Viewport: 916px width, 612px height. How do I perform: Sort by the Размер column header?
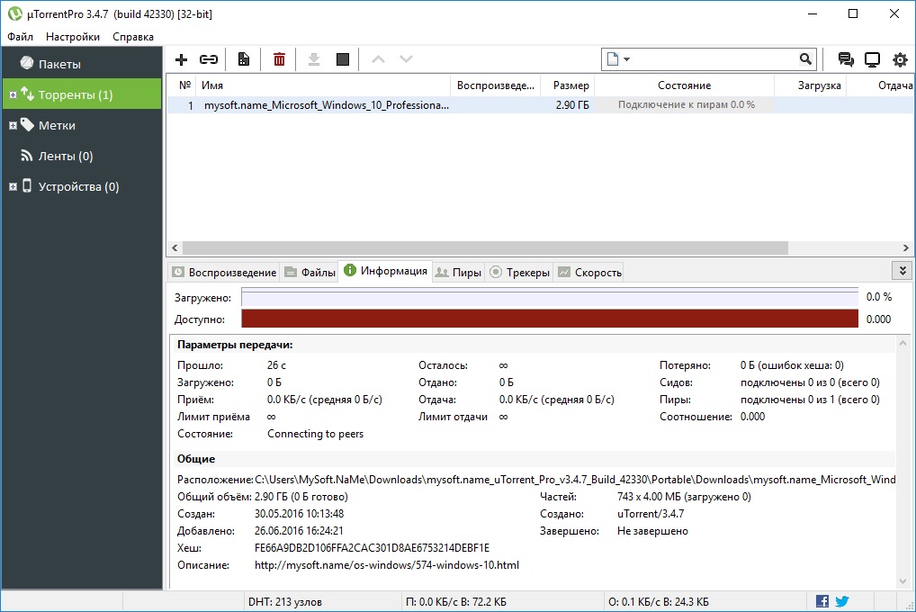tap(569, 85)
